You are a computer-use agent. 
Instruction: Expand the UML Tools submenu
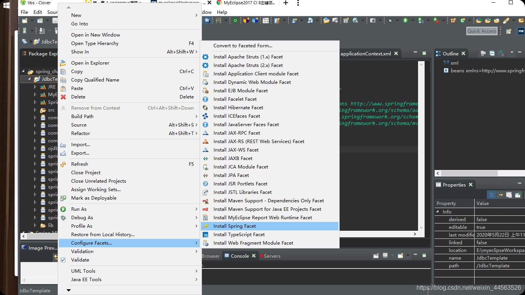130,271
